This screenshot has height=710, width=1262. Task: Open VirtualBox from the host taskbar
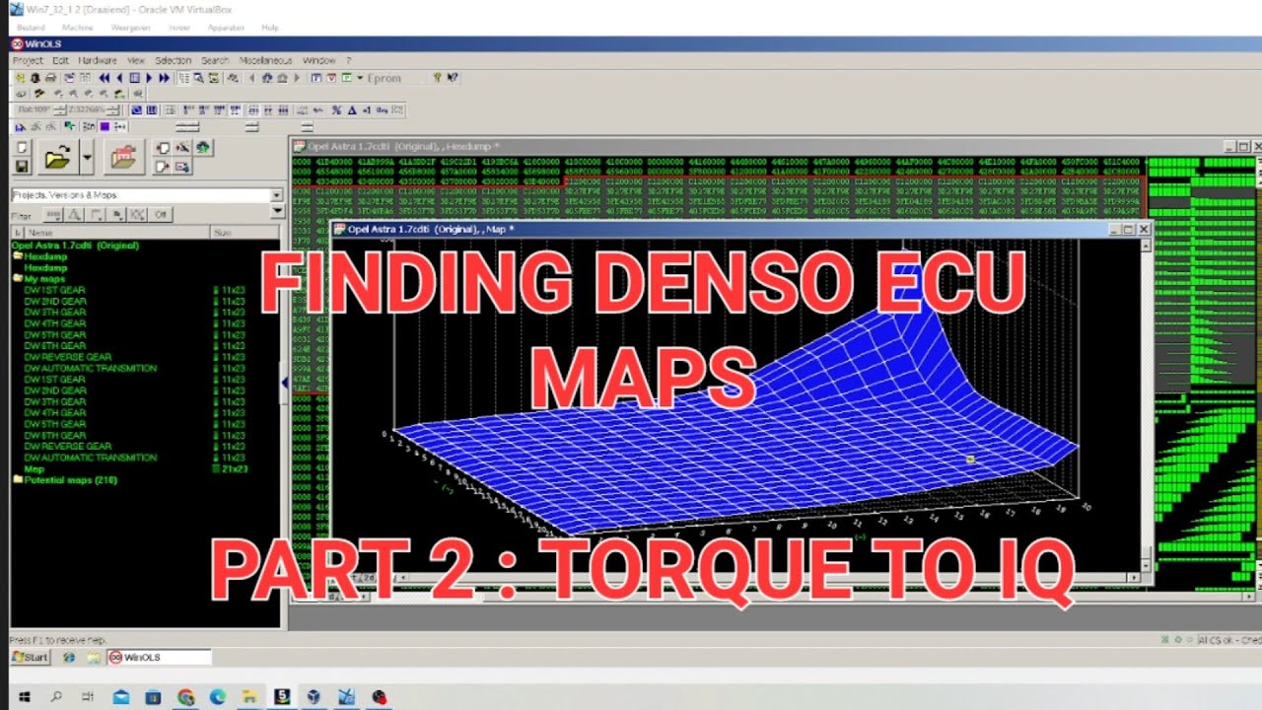click(314, 697)
